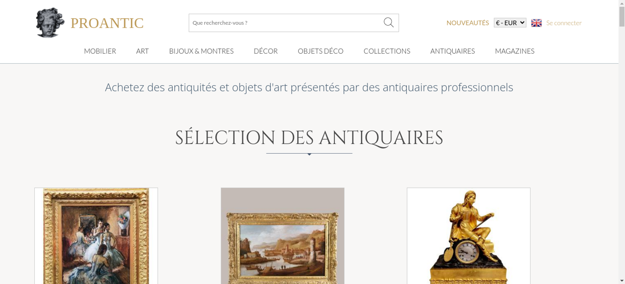This screenshot has width=625, height=284.
Task: Open the COLLECTIONS menu
Action: [387, 51]
